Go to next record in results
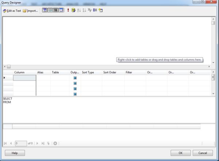Viewport: 219px width, 161px height. tap(37, 143)
